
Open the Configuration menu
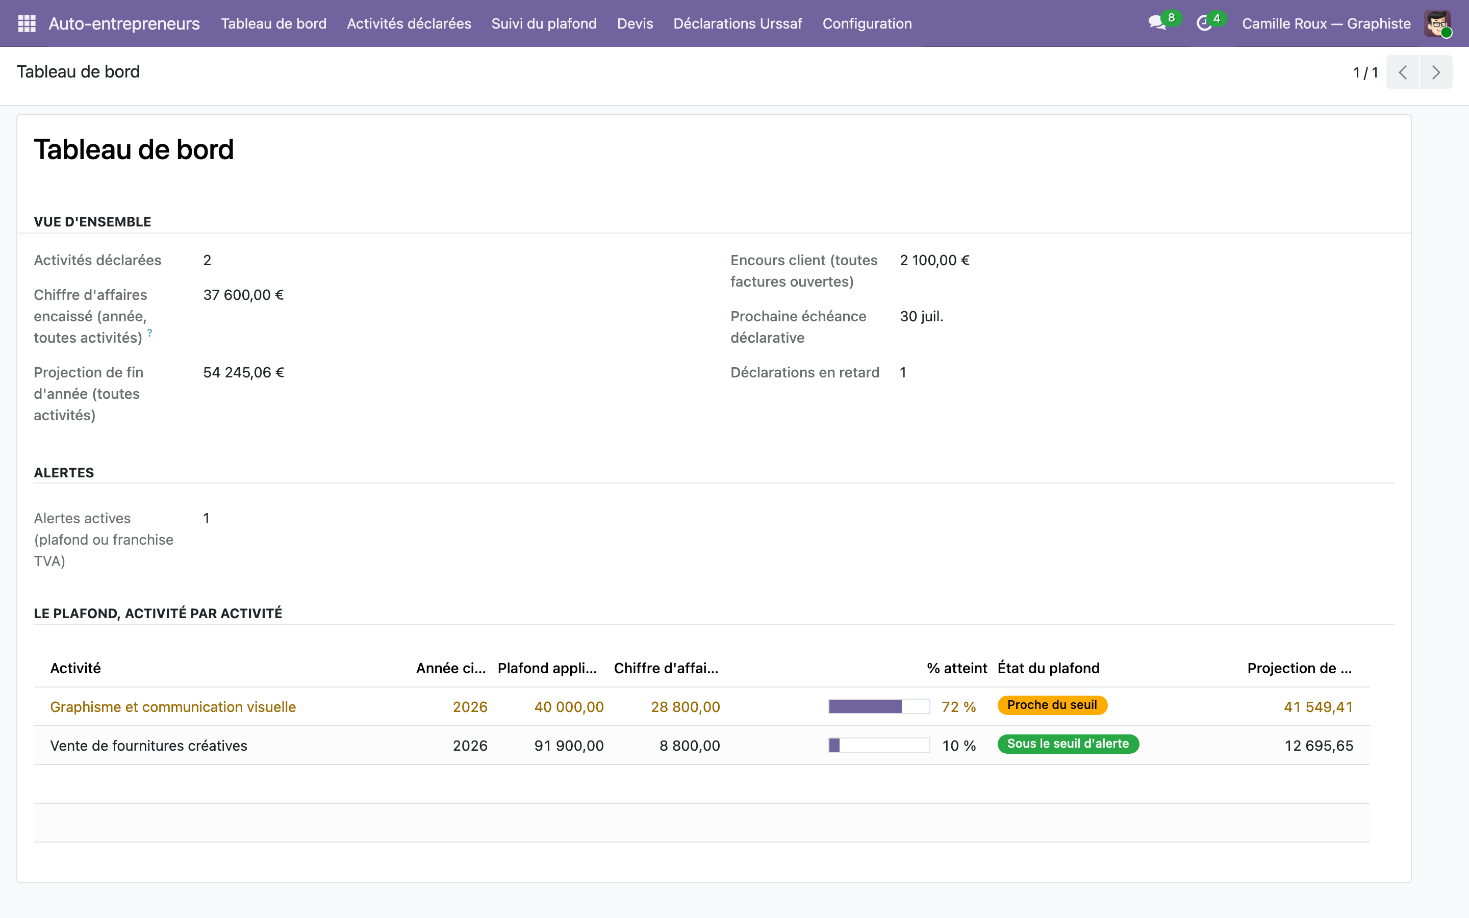867,23
